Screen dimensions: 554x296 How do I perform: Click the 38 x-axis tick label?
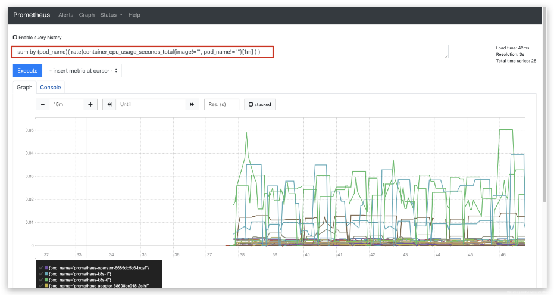(242, 255)
